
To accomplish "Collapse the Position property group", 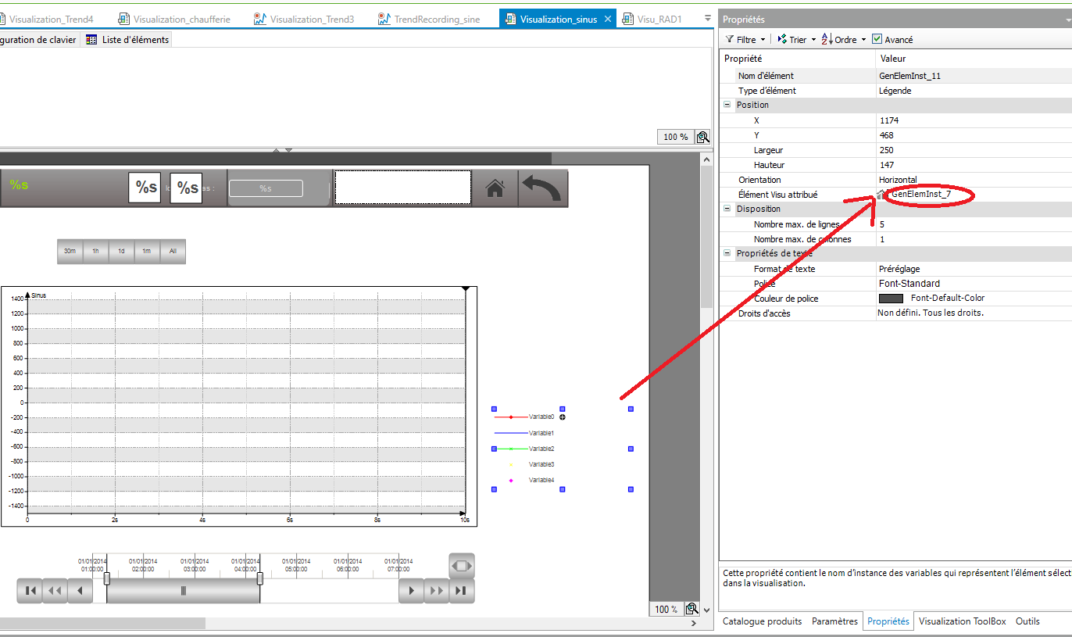I will 727,105.
